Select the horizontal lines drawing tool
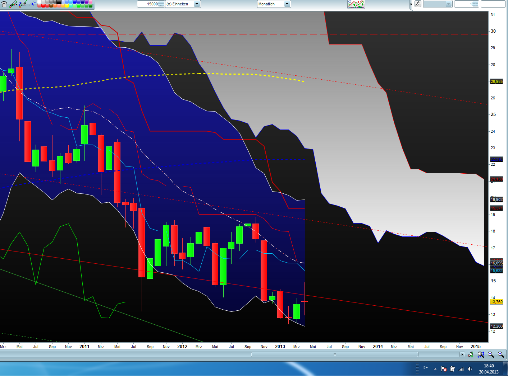This screenshot has width=508, height=376. [x=23, y=4]
